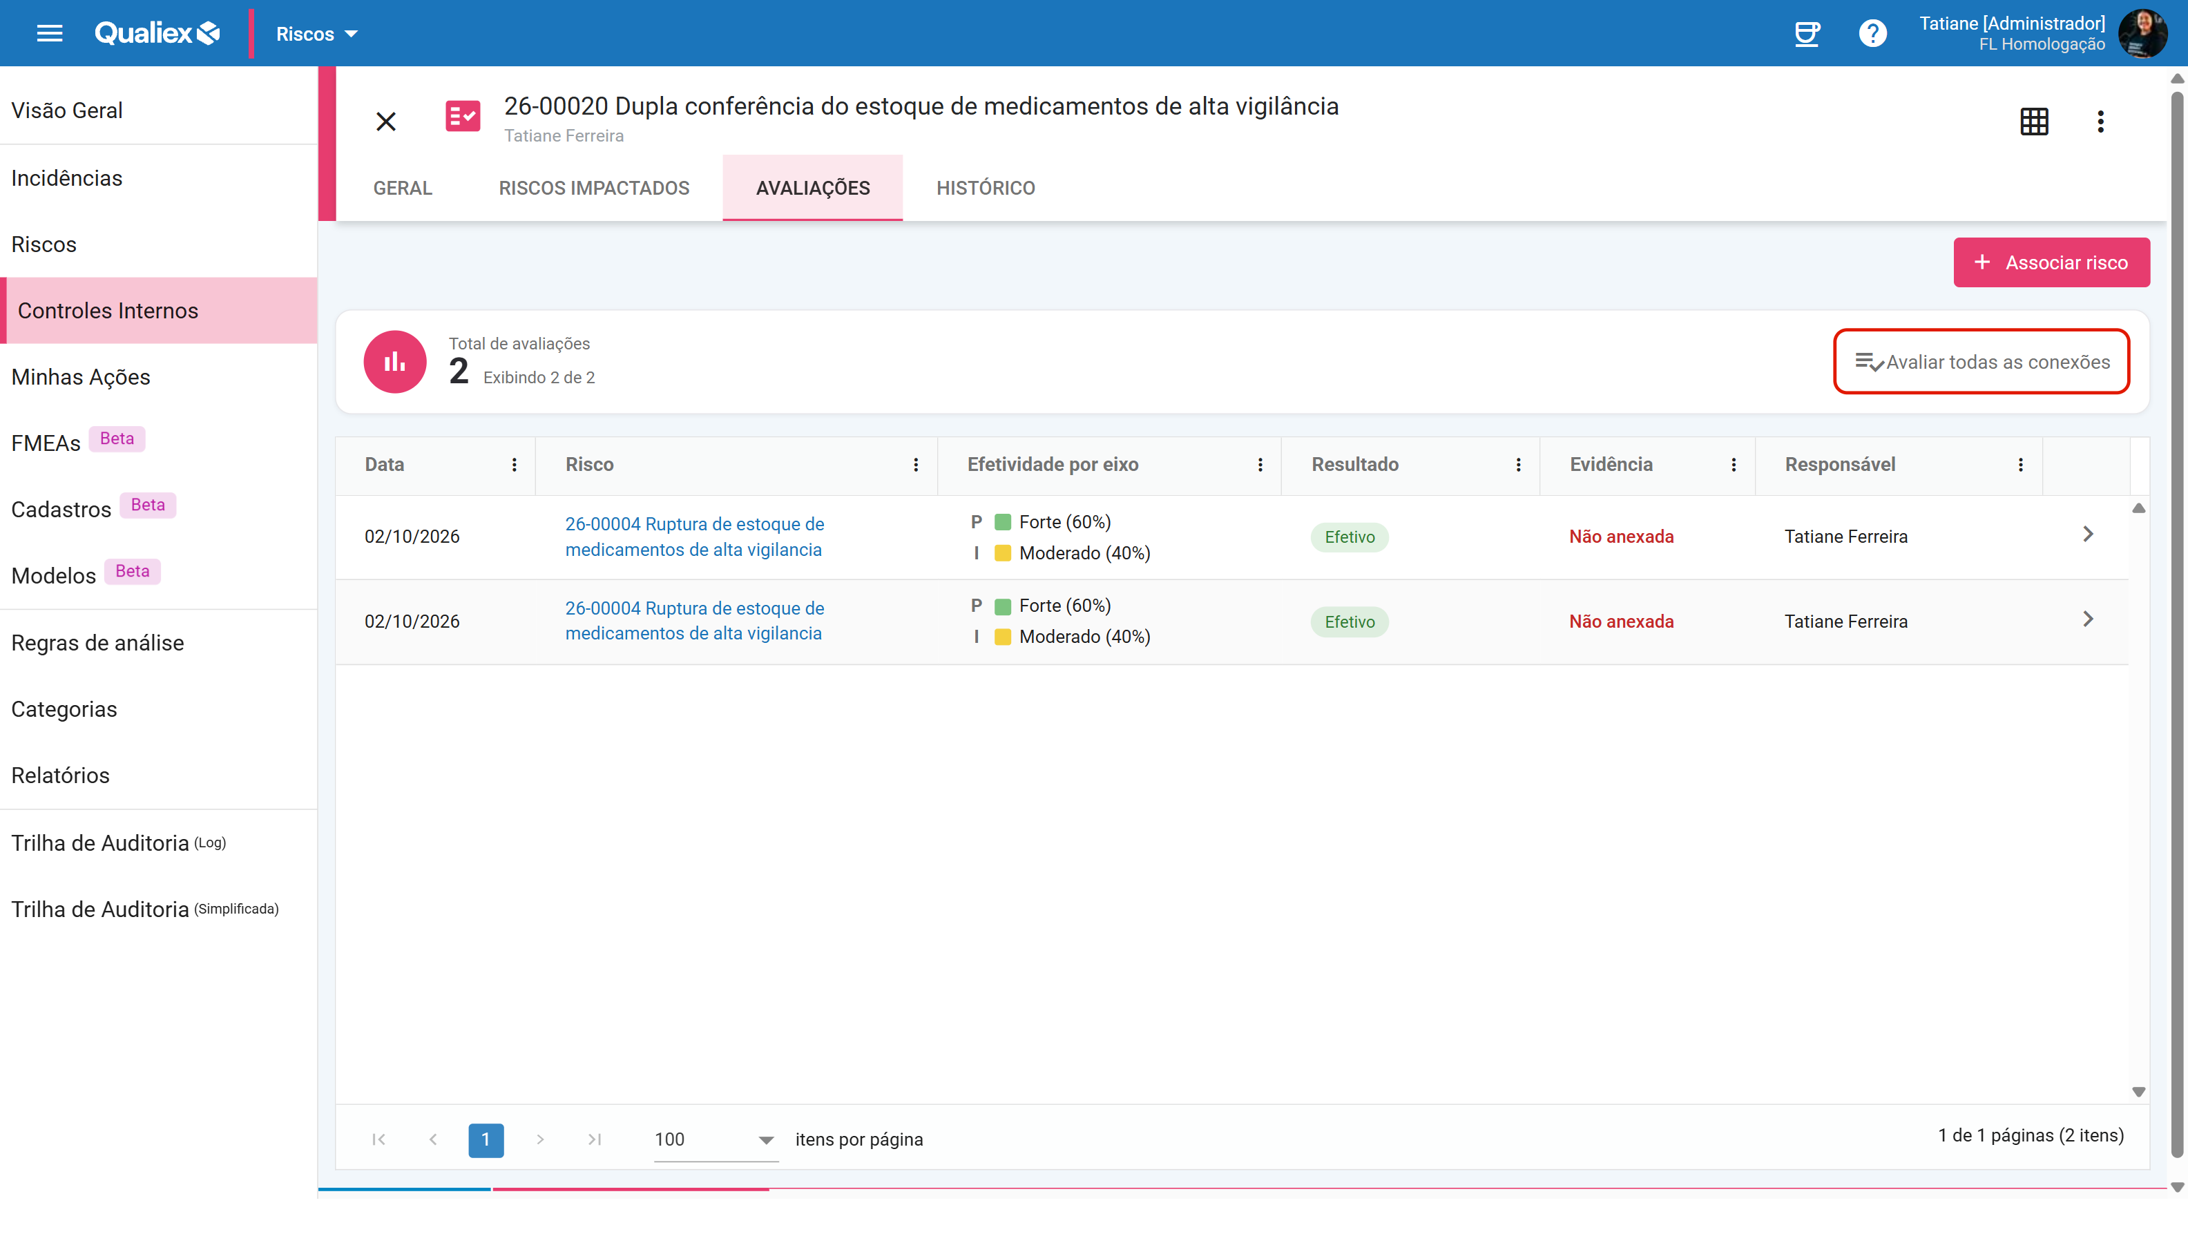Switch to the HISTÓRICO tab

tap(985, 188)
